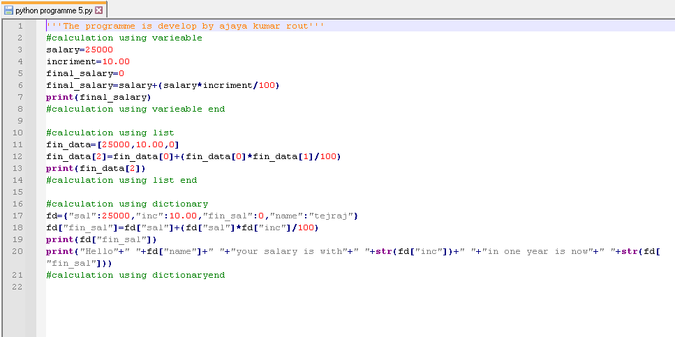Click line number 7 in the margin
Screen dimensions: 675x337
[x=20, y=97]
